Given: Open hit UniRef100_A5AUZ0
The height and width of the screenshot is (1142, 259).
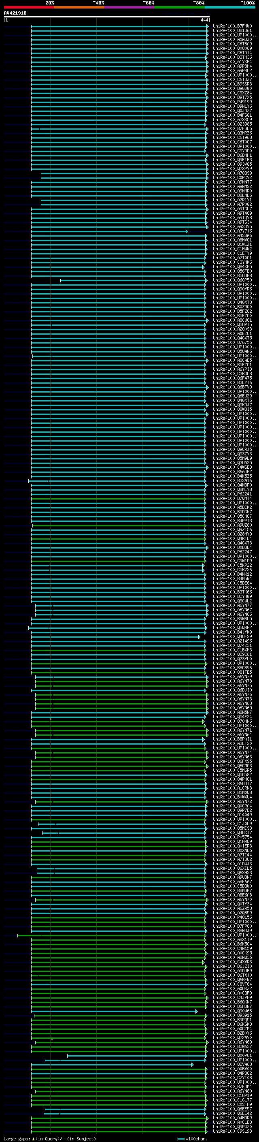Looking at the screenshot, I should (232, 39).
